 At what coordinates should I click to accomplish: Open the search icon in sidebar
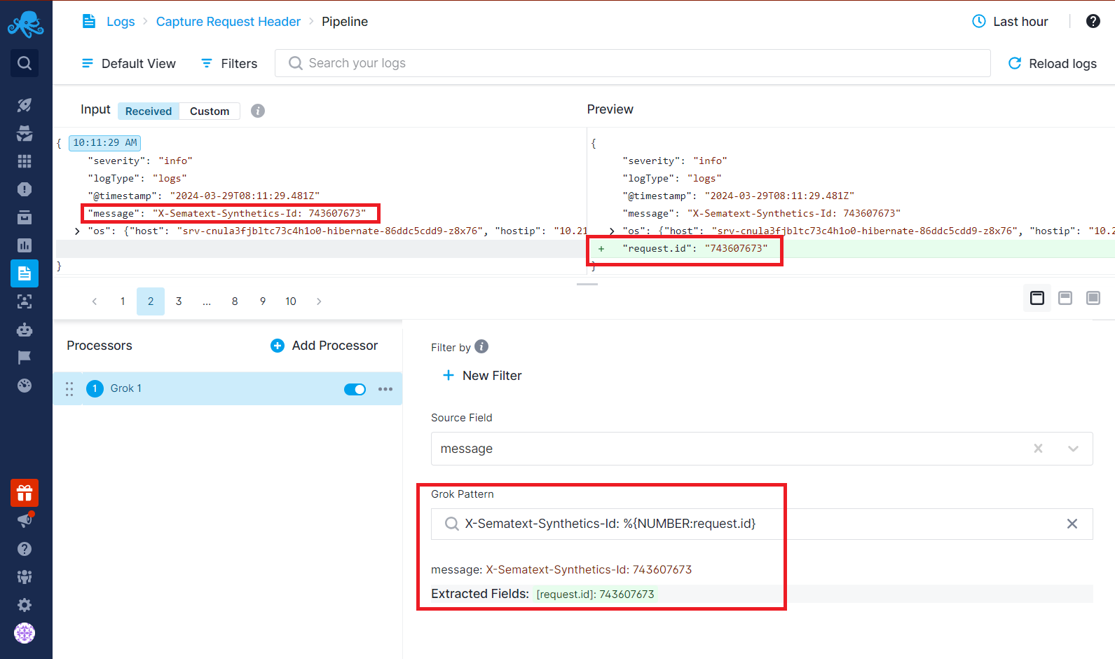25,63
